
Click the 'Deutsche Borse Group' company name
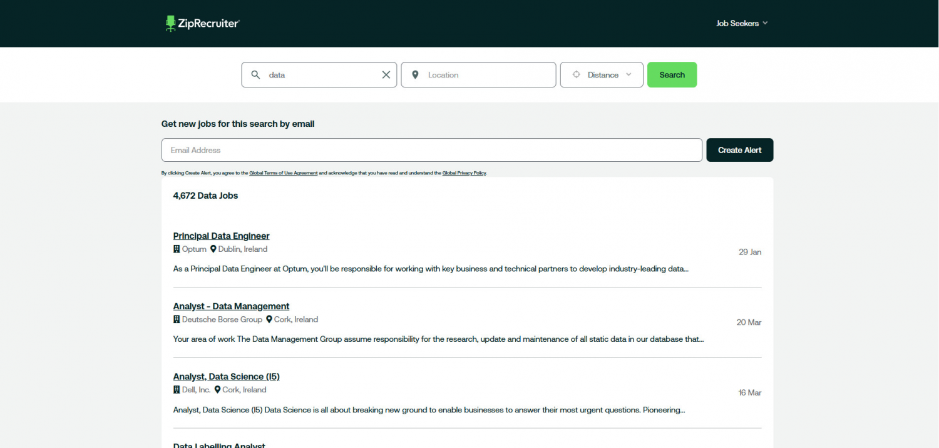tap(222, 319)
